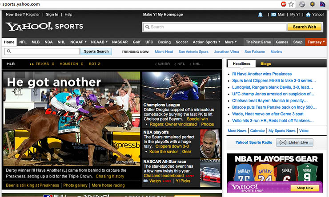329x197 pixels.
Task: Switch scoreboard to NFL
Action: tap(180, 64)
